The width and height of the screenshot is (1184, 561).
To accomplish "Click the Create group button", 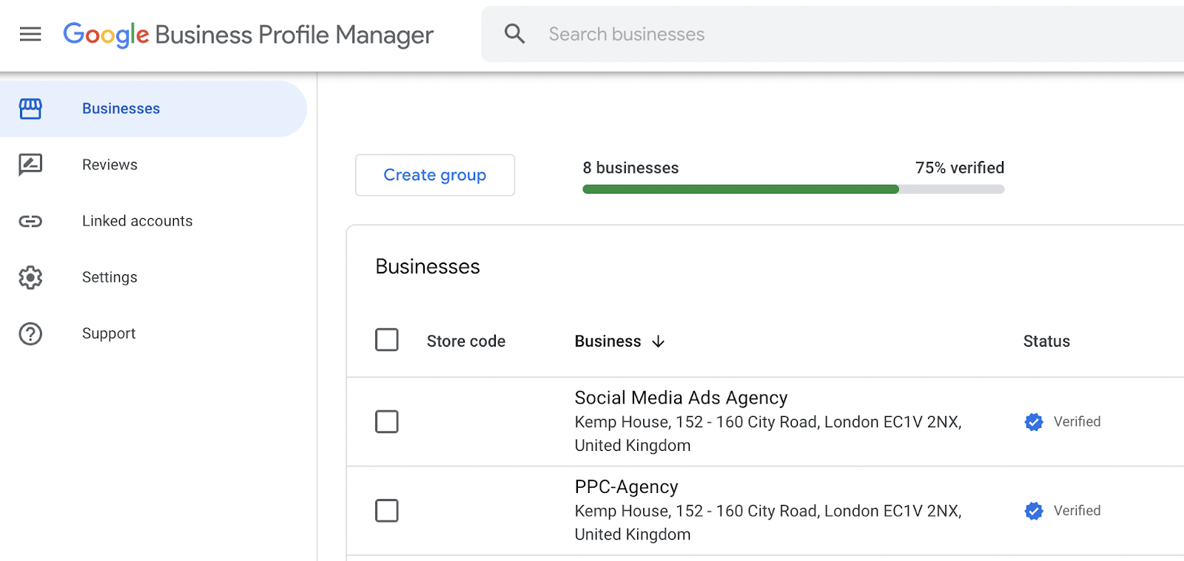I will (435, 175).
